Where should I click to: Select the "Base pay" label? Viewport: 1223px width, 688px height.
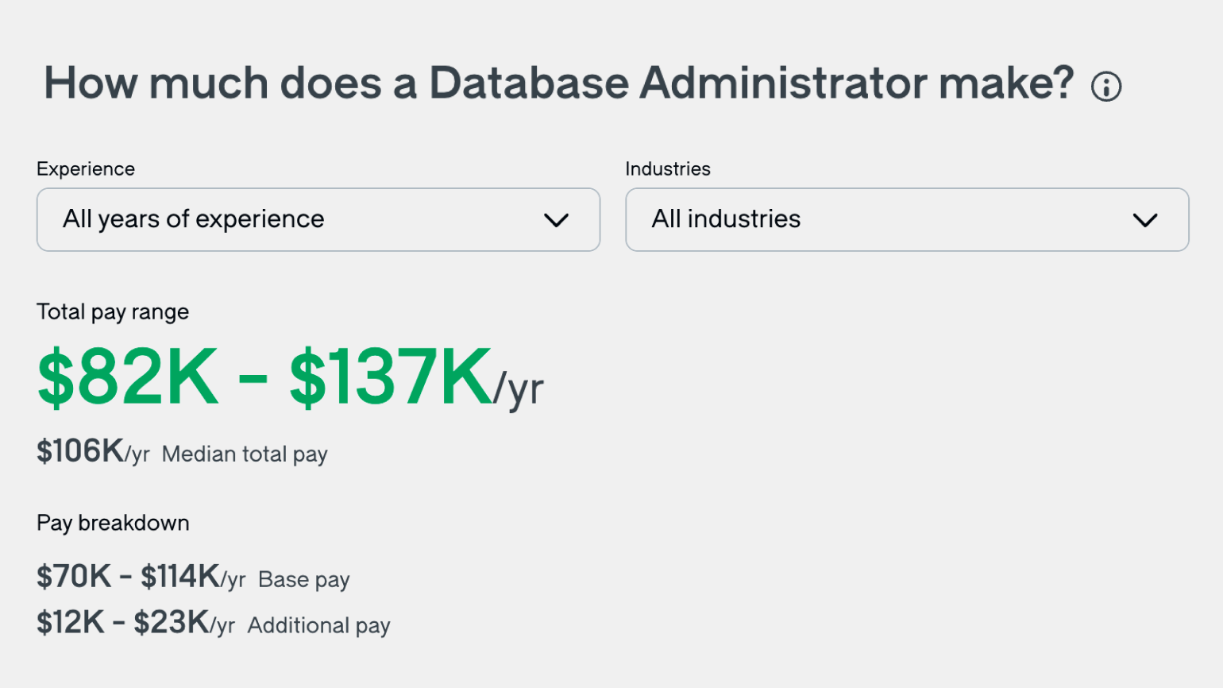coord(303,580)
